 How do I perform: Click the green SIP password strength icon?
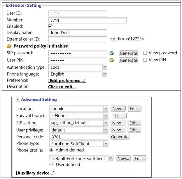click(x=112, y=53)
